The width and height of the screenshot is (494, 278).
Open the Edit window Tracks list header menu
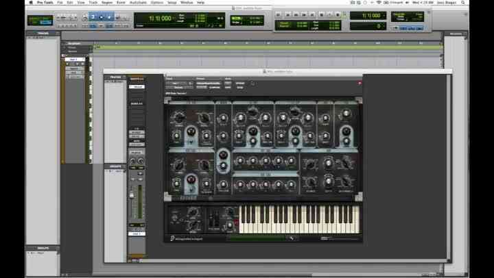click(x=43, y=33)
